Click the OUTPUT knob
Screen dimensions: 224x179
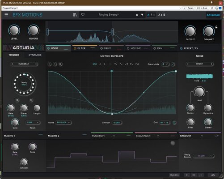(190, 31)
